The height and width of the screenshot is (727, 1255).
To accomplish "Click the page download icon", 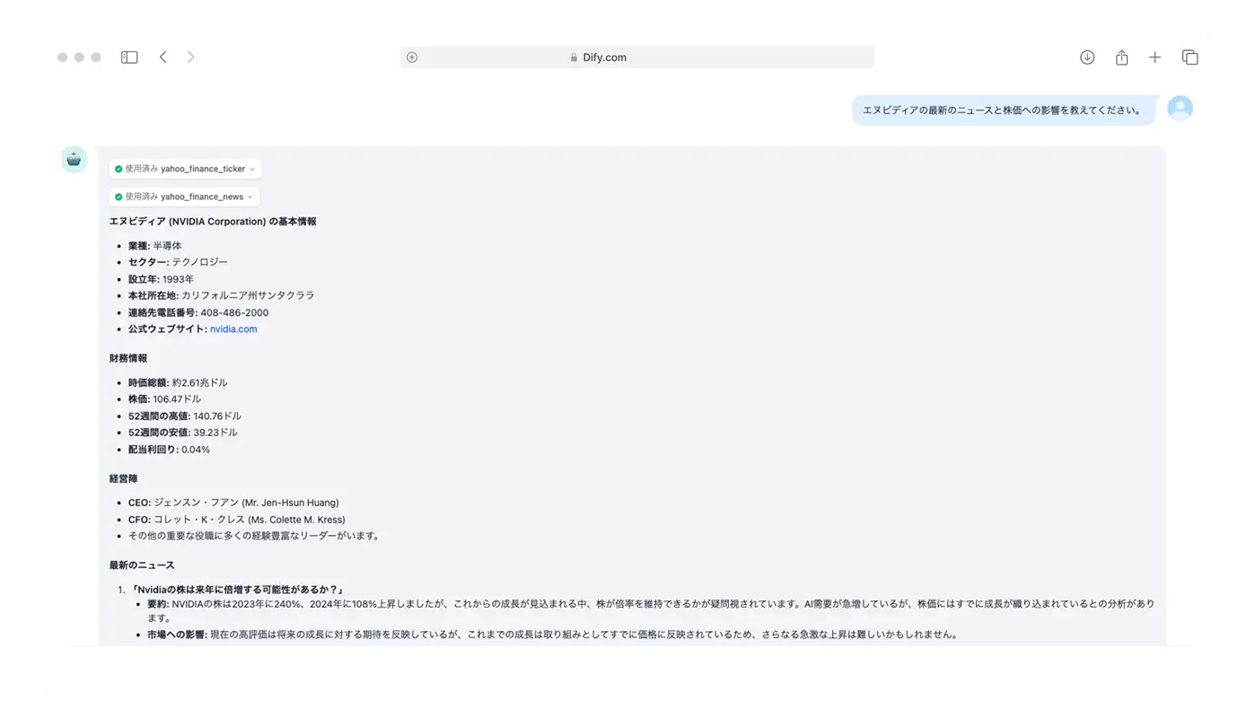I will point(1086,56).
